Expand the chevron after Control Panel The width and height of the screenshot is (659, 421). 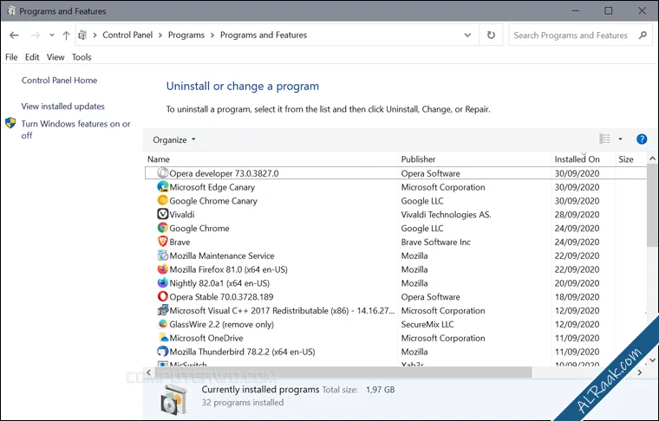(160, 36)
